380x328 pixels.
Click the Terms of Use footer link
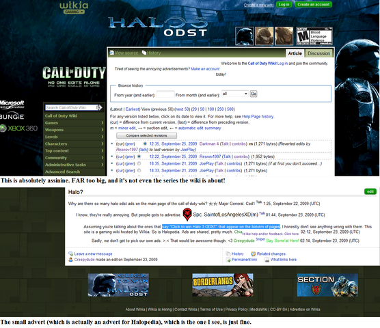point(211,310)
